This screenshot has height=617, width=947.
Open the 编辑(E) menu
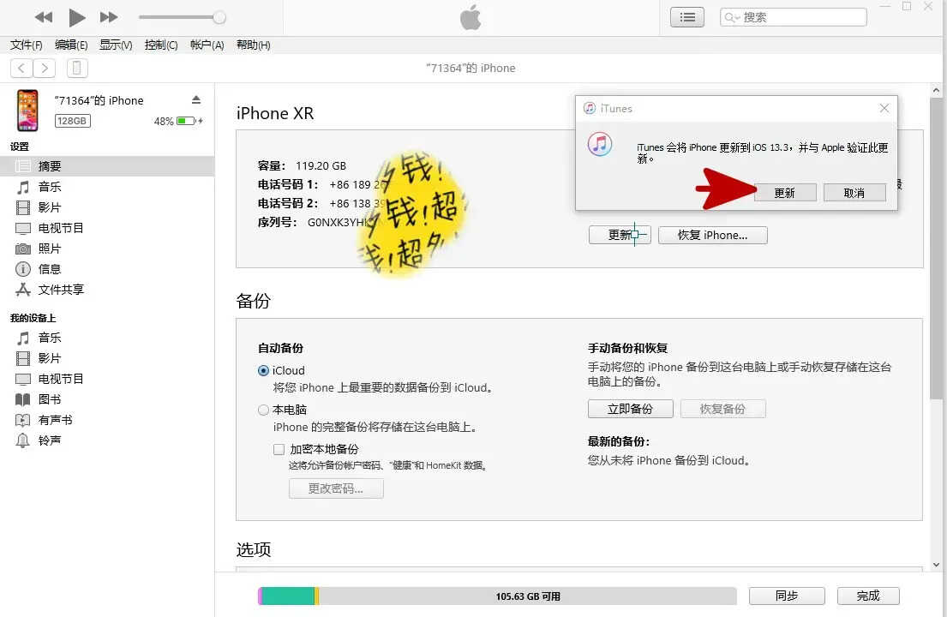click(71, 45)
